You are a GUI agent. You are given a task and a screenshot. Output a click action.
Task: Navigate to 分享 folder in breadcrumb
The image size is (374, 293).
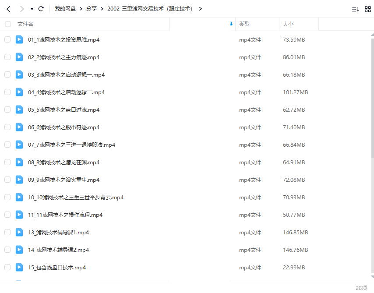pos(92,9)
